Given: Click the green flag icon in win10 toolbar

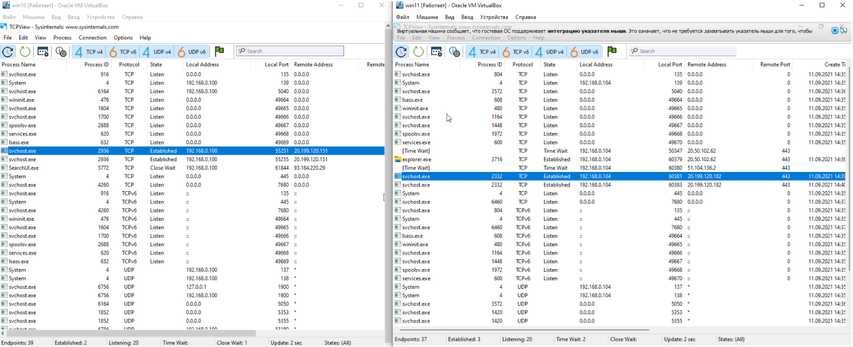Looking at the screenshot, I should 219,51.
